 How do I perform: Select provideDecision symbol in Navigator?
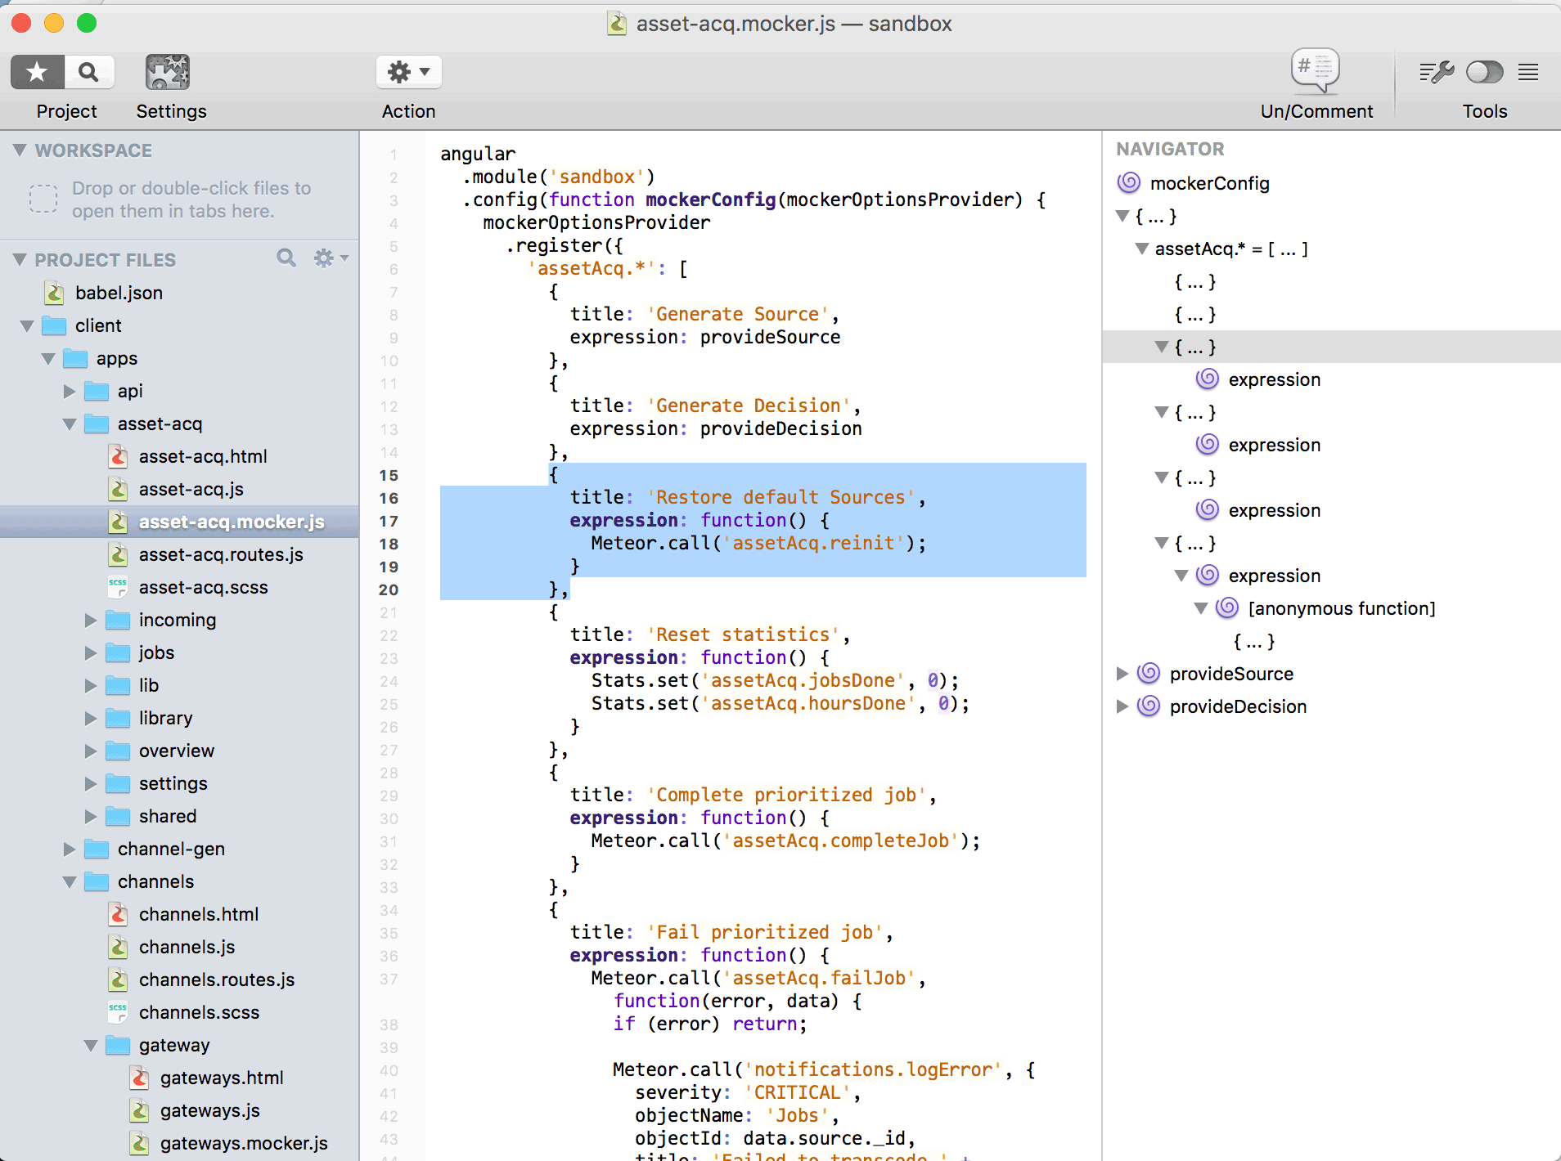[1238, 706]
